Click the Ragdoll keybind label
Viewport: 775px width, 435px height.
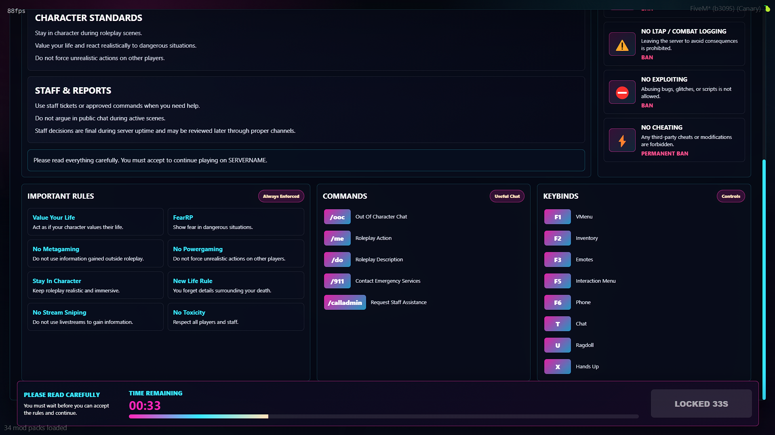tap(584, 345)
